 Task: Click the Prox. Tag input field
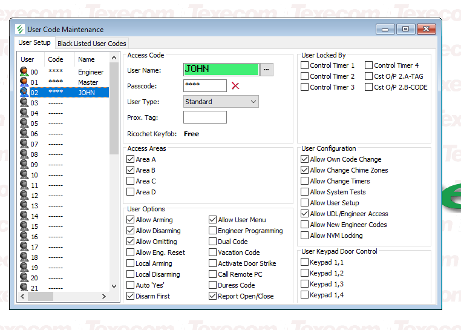(205, 117)
